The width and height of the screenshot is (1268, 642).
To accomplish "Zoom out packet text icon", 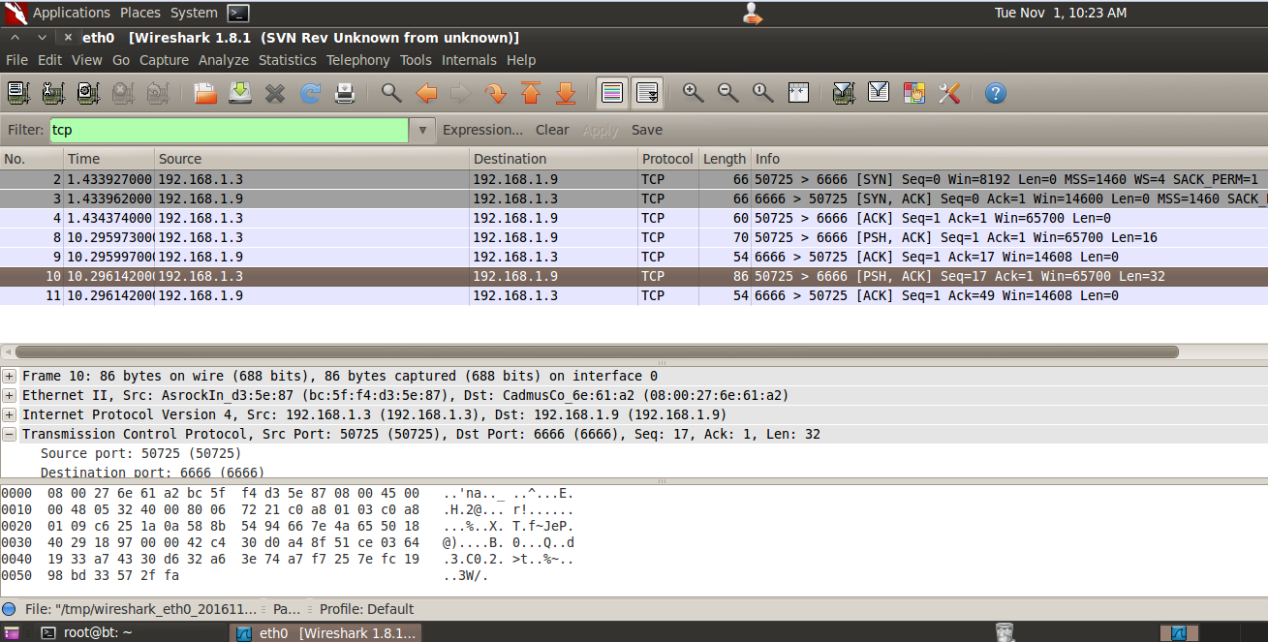I will pos(728,93).
